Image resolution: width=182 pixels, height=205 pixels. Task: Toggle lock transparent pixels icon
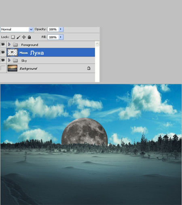(13, 37)
